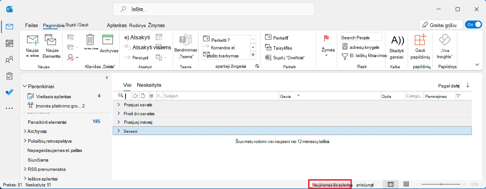This screenshot has height=189, width=486.
Task: Click El. laiškų filtravimas filter email
Action: pos(364,56)
